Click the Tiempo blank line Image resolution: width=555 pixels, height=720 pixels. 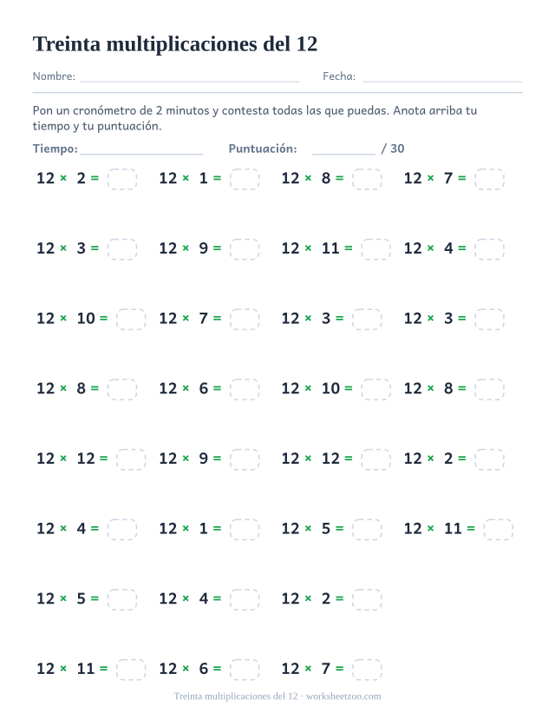pos(141,149)
